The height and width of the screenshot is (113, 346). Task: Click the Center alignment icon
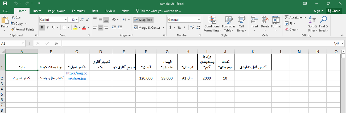[100, 27]
